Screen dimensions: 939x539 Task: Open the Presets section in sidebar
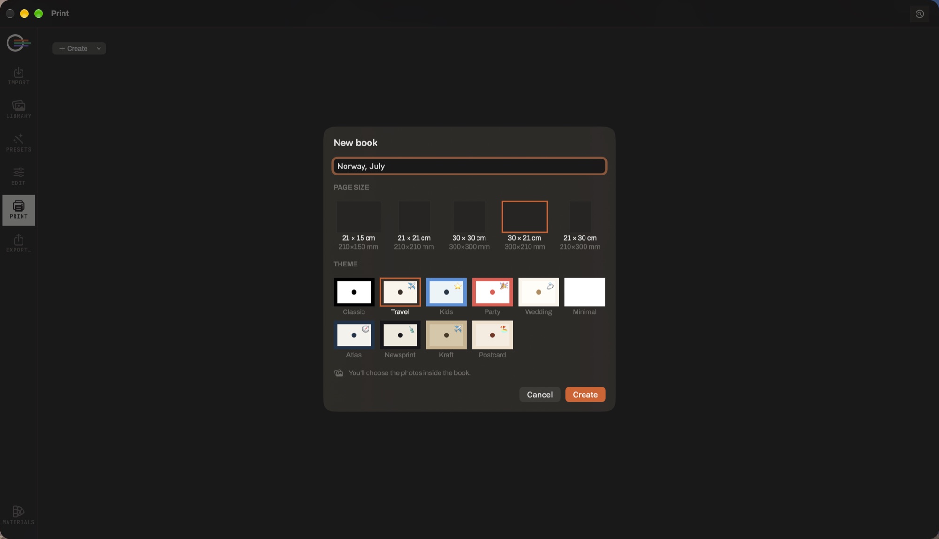(18, 143)
